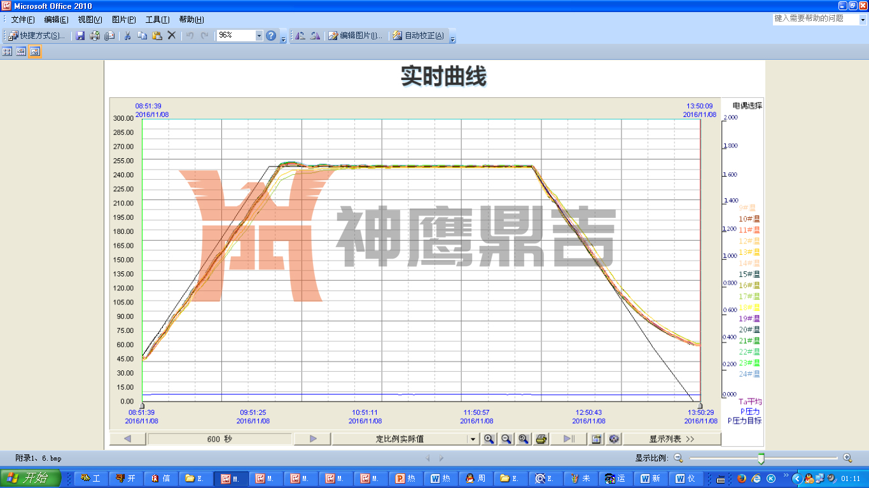
Task: Click the 快捷方式(S)... toolbar button
Action: (x=38, y=36)
